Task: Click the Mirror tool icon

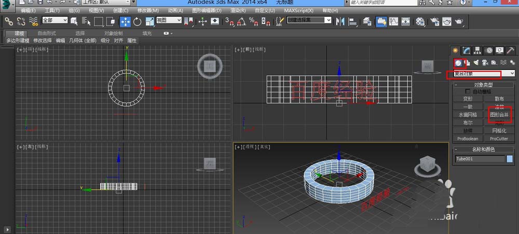Action: pos(340,21)
